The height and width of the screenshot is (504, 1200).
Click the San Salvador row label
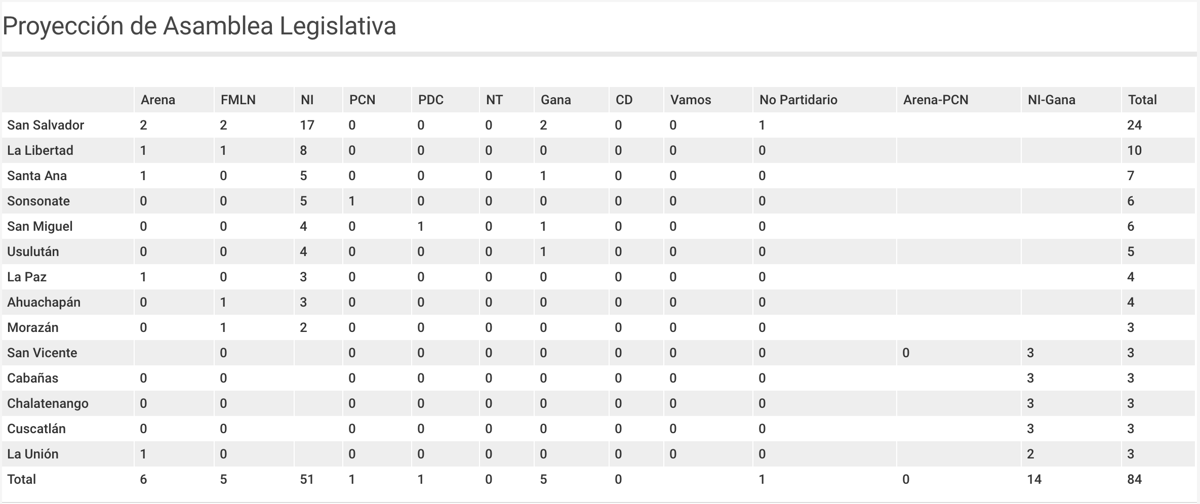pos(46,125)
